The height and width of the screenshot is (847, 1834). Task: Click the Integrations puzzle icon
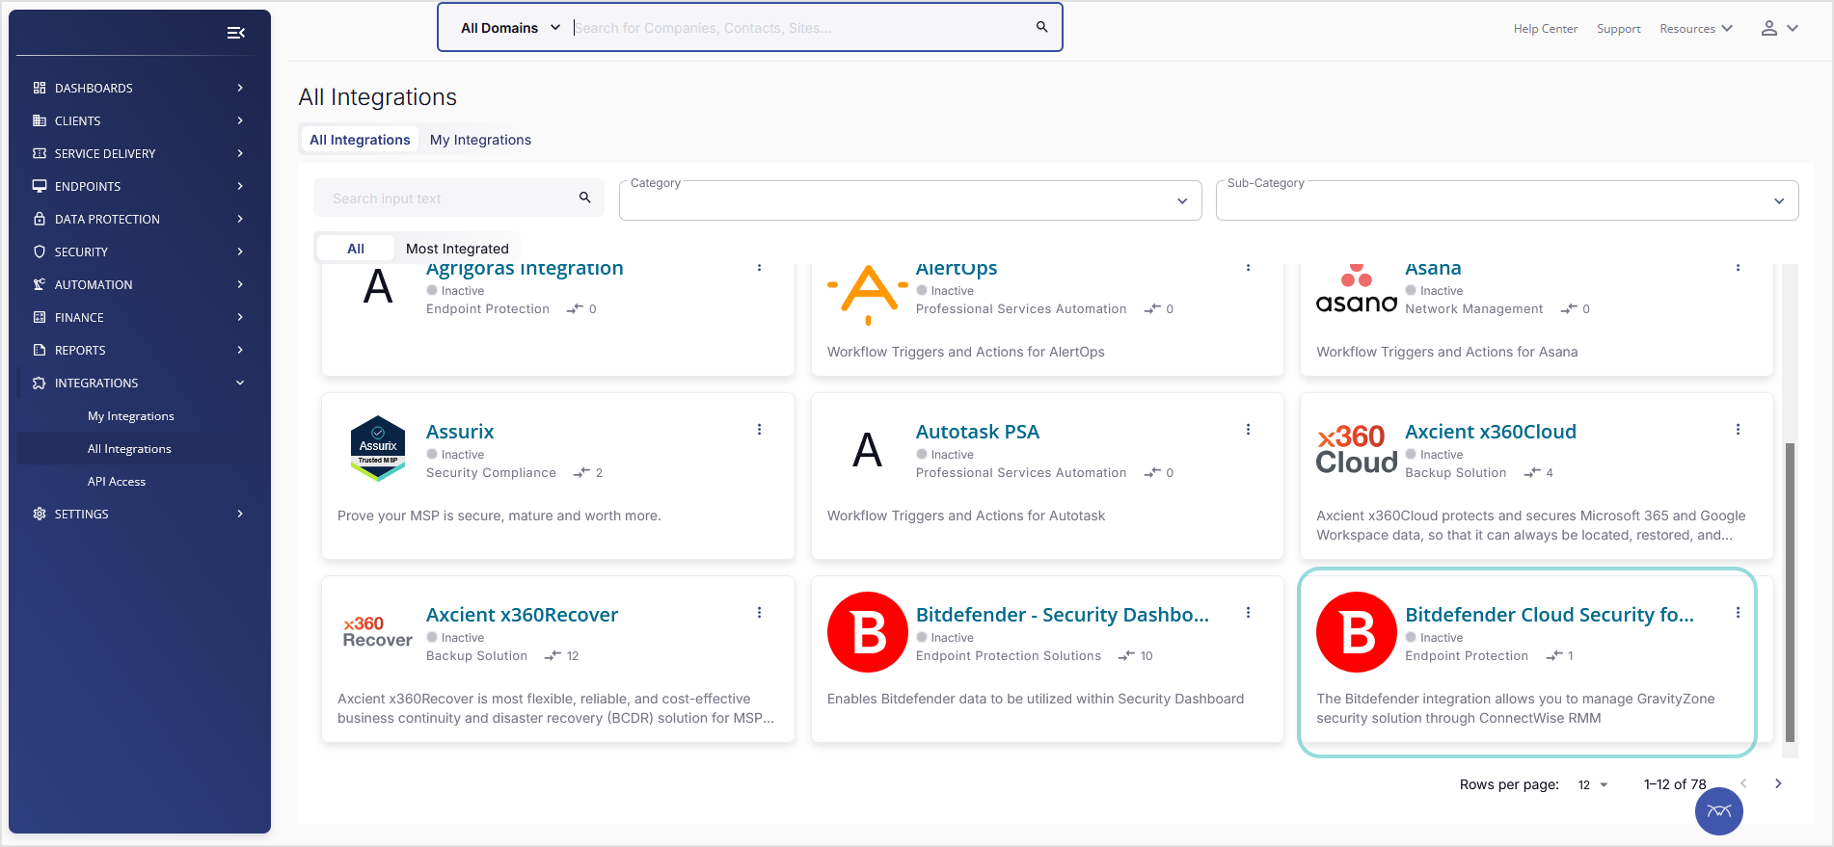[x=40, y=383]
